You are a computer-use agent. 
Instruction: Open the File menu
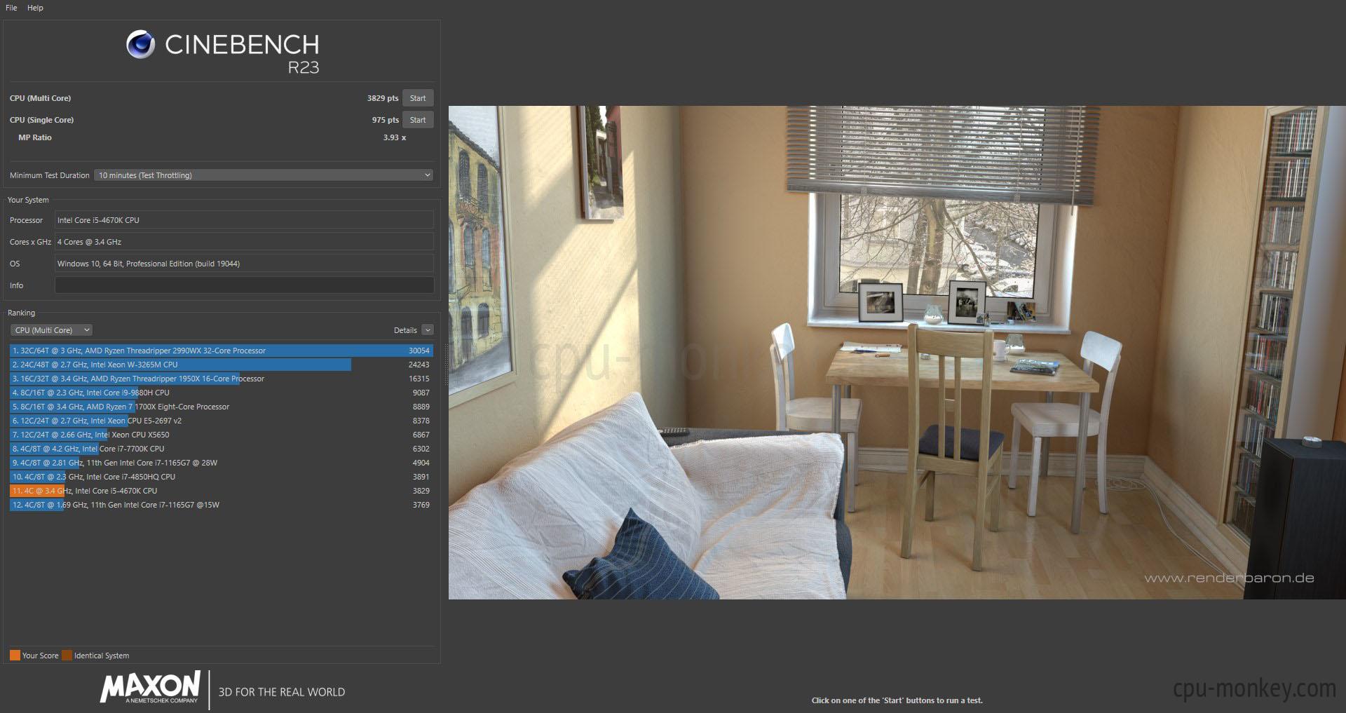pos(11,8)
